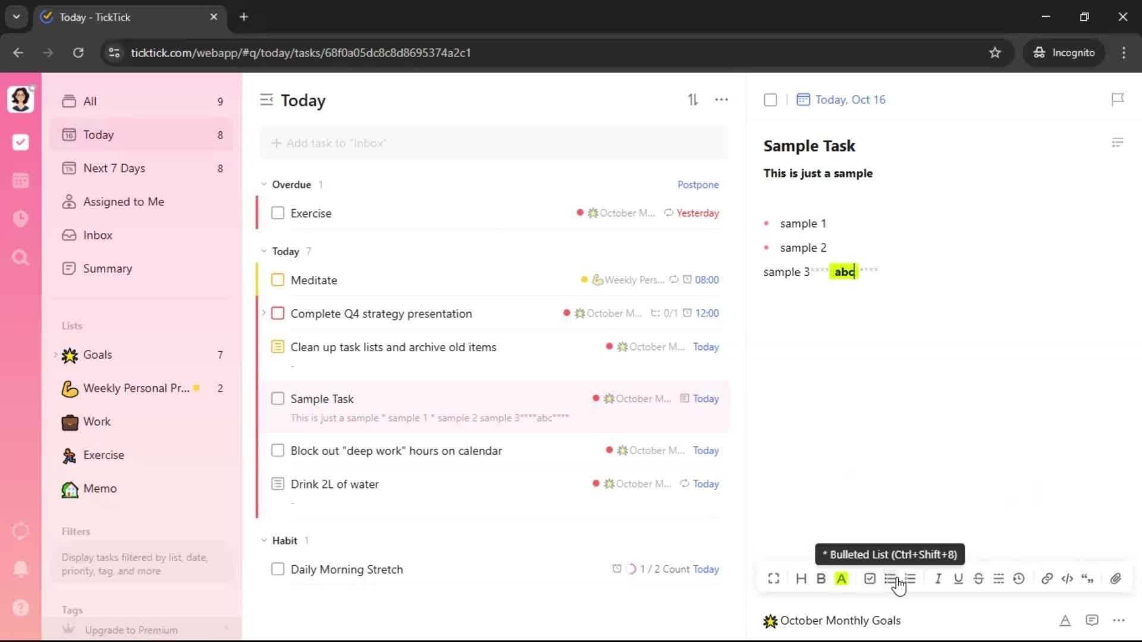Click the Underline formatting icon
Screen dimensions: 1142x642
click(958, 578)
